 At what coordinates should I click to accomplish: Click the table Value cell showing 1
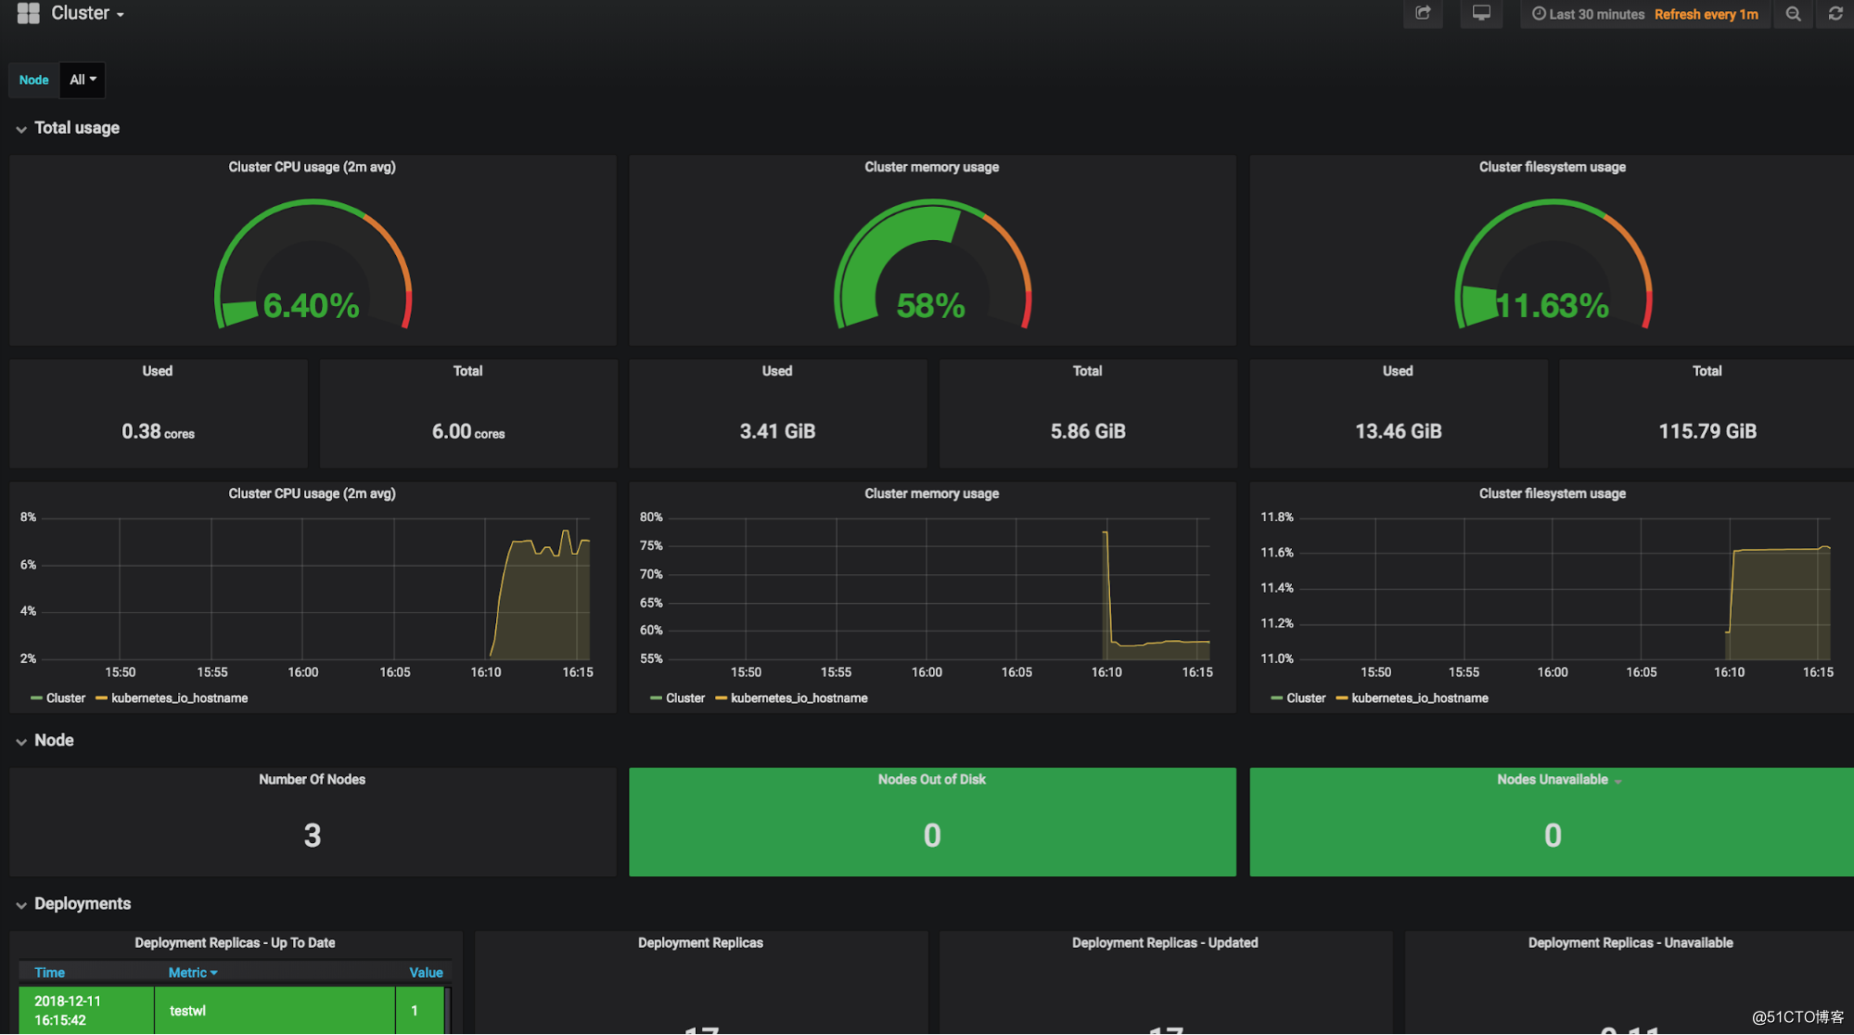click(x=420, y=1010)
